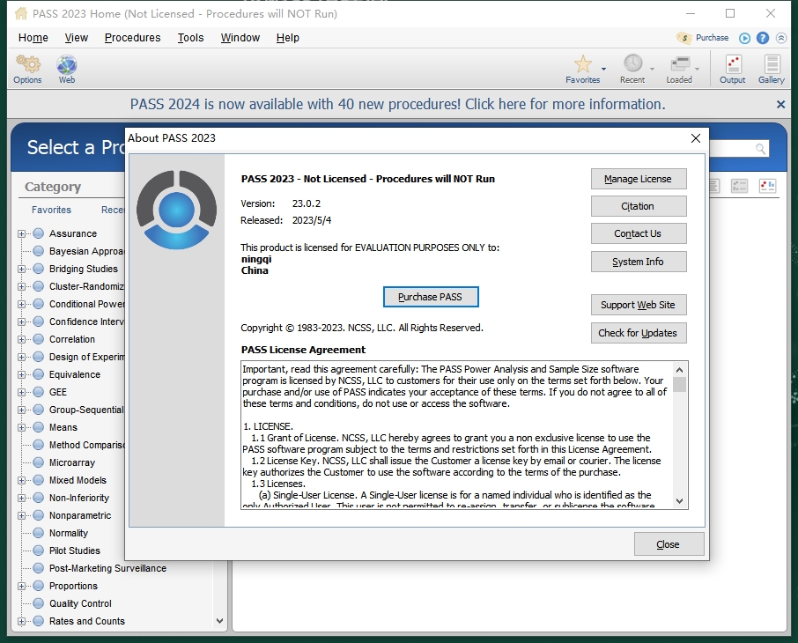The height and width of the screenshot is (643, 798).
Task: Open the Tools menu
Action: point(190,38)
